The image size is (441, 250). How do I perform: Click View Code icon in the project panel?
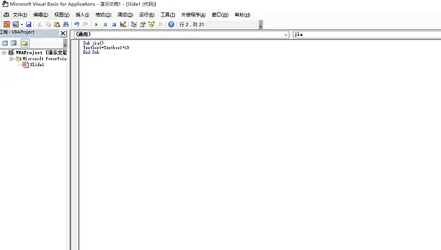pyautogui.click(x=5, y=43)
